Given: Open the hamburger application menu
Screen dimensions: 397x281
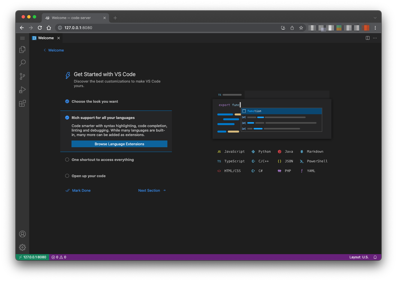Looking at the screenshot, I should [22, 38].
